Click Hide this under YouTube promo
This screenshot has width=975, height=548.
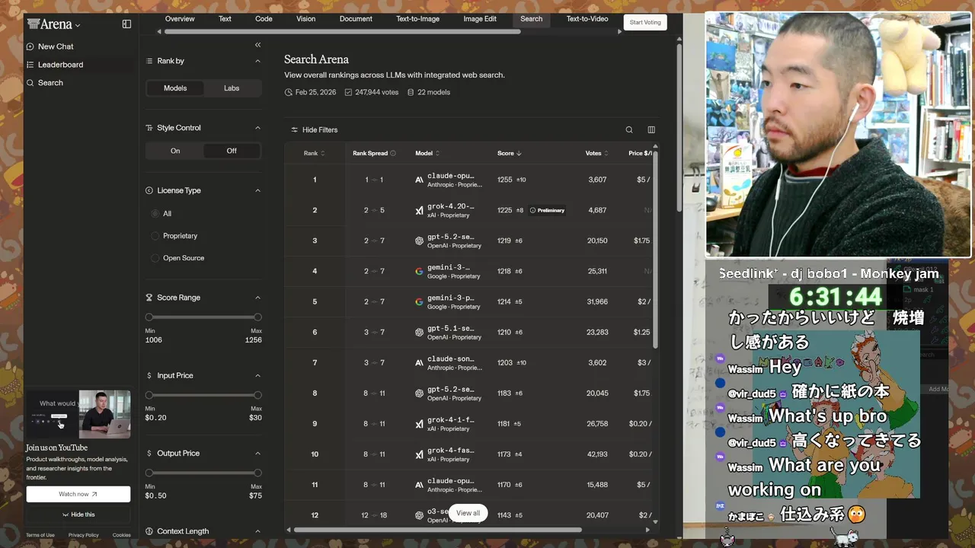pos(78,515)
